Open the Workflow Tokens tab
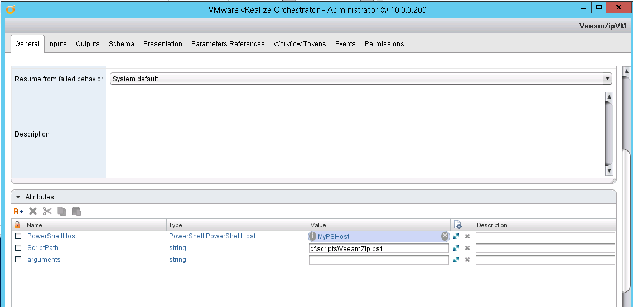The height and width of the screenshot is (307, 633). (x=299, y=44)
